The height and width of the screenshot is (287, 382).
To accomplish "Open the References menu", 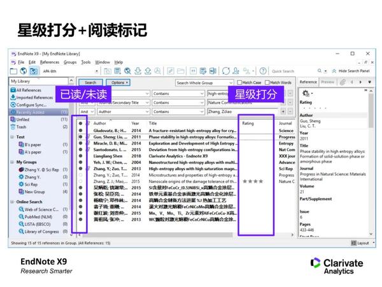I will [x=50, y=62].
